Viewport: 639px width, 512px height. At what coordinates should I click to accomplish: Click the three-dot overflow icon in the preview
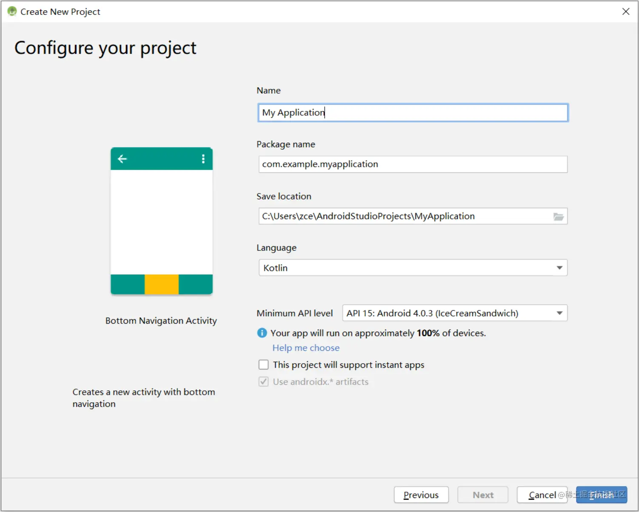(x=203, y=159)
